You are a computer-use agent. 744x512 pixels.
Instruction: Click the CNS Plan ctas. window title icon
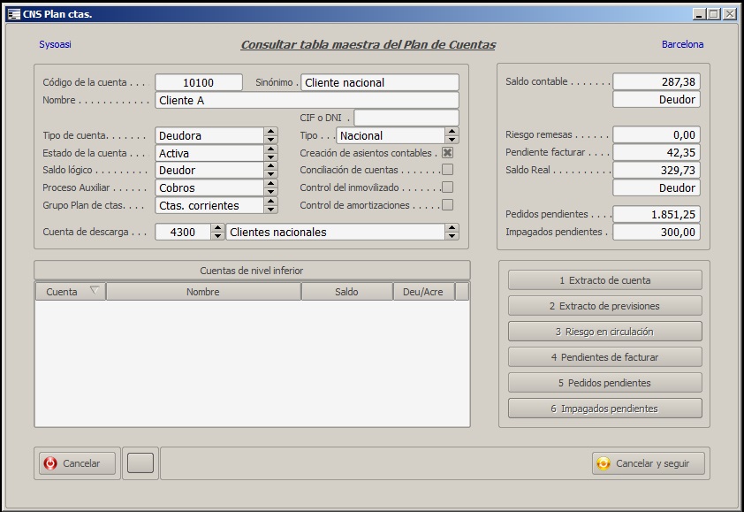[14, 14]
